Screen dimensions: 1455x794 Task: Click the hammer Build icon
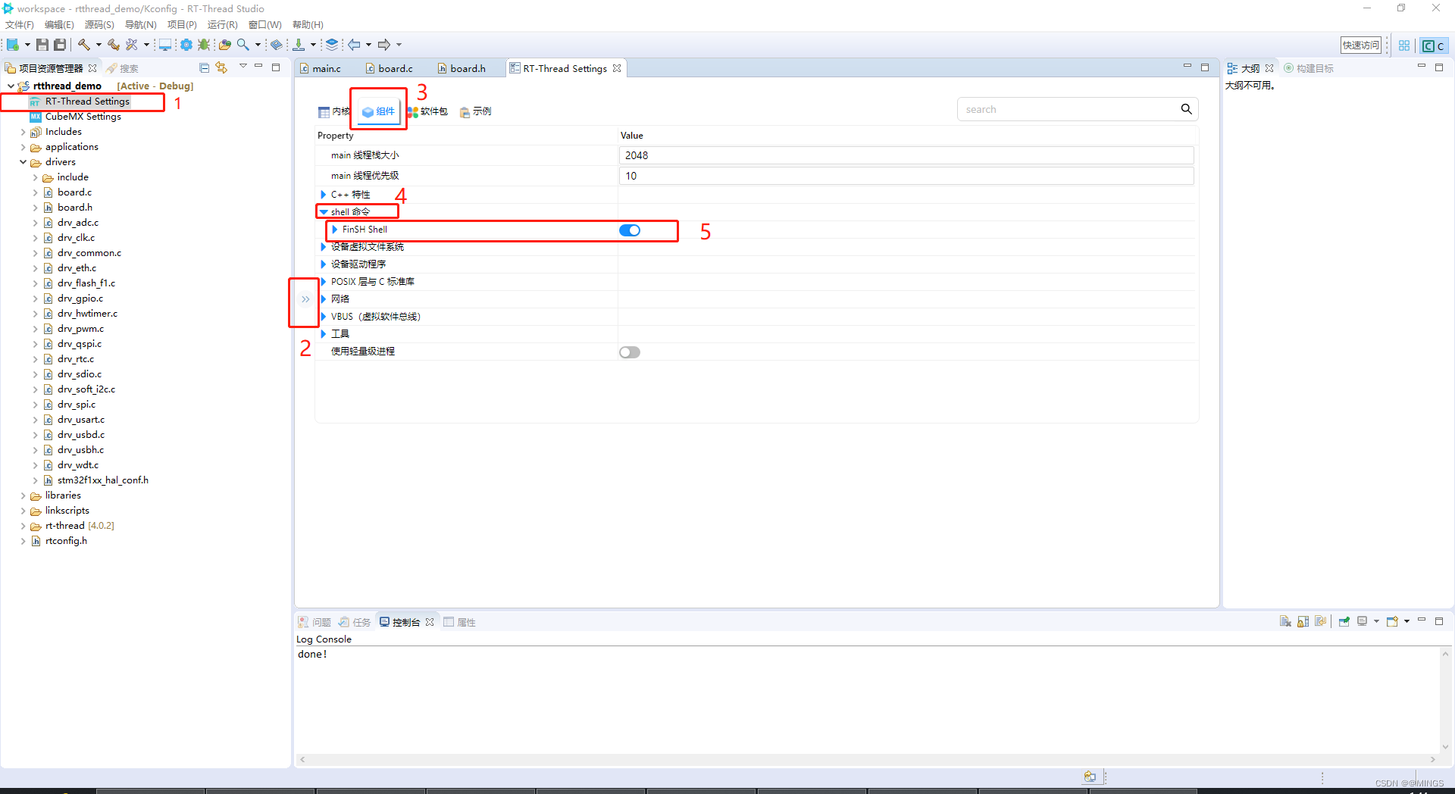pos(84,45)
